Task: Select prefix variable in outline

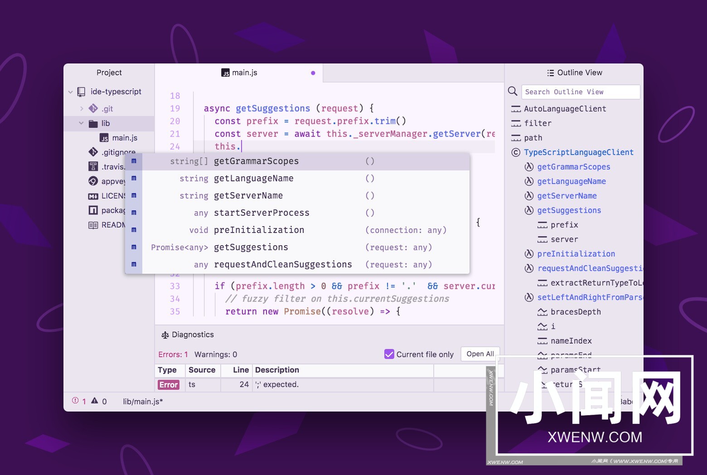Action: point(564,225)
